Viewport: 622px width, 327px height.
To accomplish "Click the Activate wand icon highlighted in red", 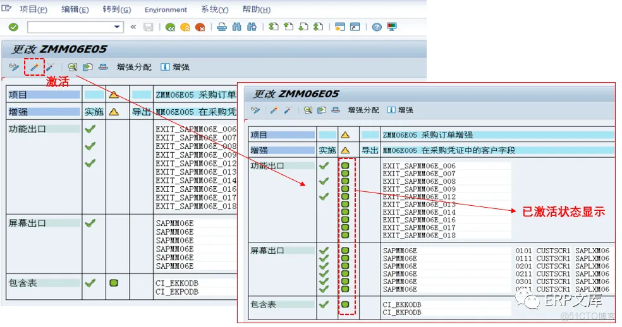I will click(x=34, y=67).
